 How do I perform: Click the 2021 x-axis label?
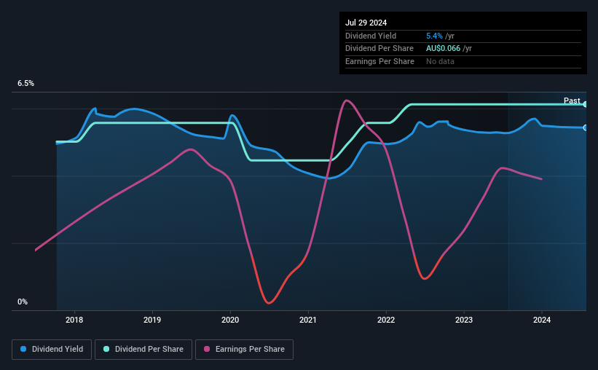click(308, 320)
